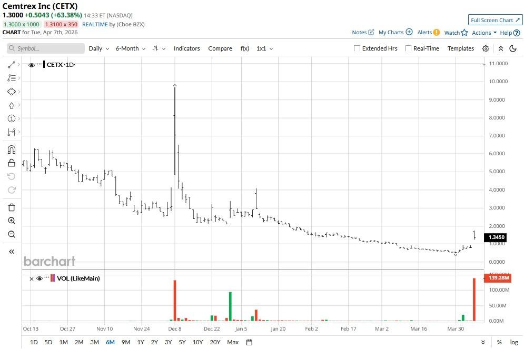Select the 10Y range
The width and height of the screenshot is (524, 349).
pyautogui.click(x=197, y=342)
